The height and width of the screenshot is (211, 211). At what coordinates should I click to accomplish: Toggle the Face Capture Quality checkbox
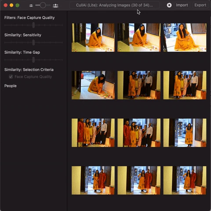coord(11,76)
